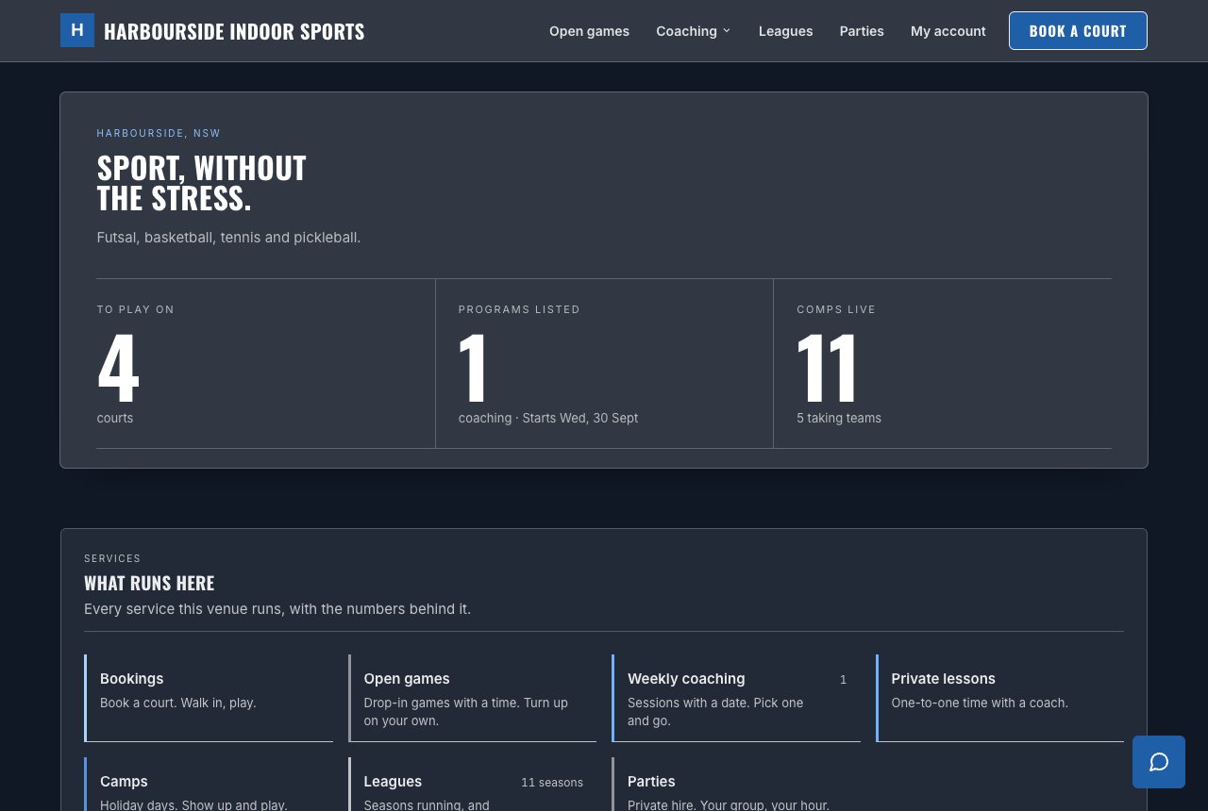1208x811 pixels.
Task: Select the Weekly coaching service card
Action: click(736, 698)
